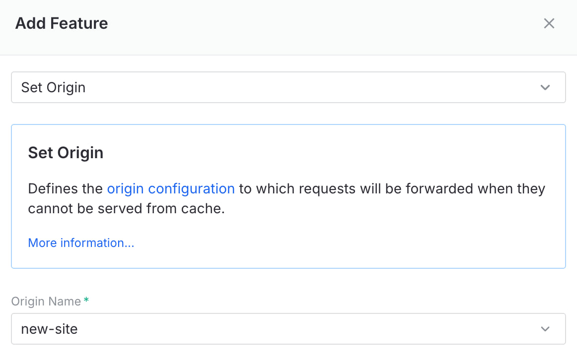Open the Set Origin feature selector

point(288,87)
